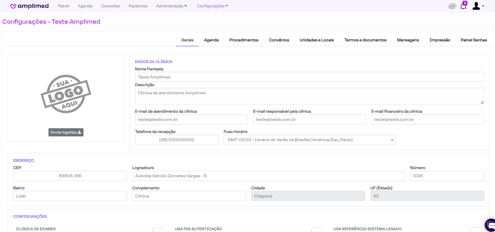The image size is (495, 232).
Task: Open the Unidades e Locais tab
Action: [x=316, y=40]
